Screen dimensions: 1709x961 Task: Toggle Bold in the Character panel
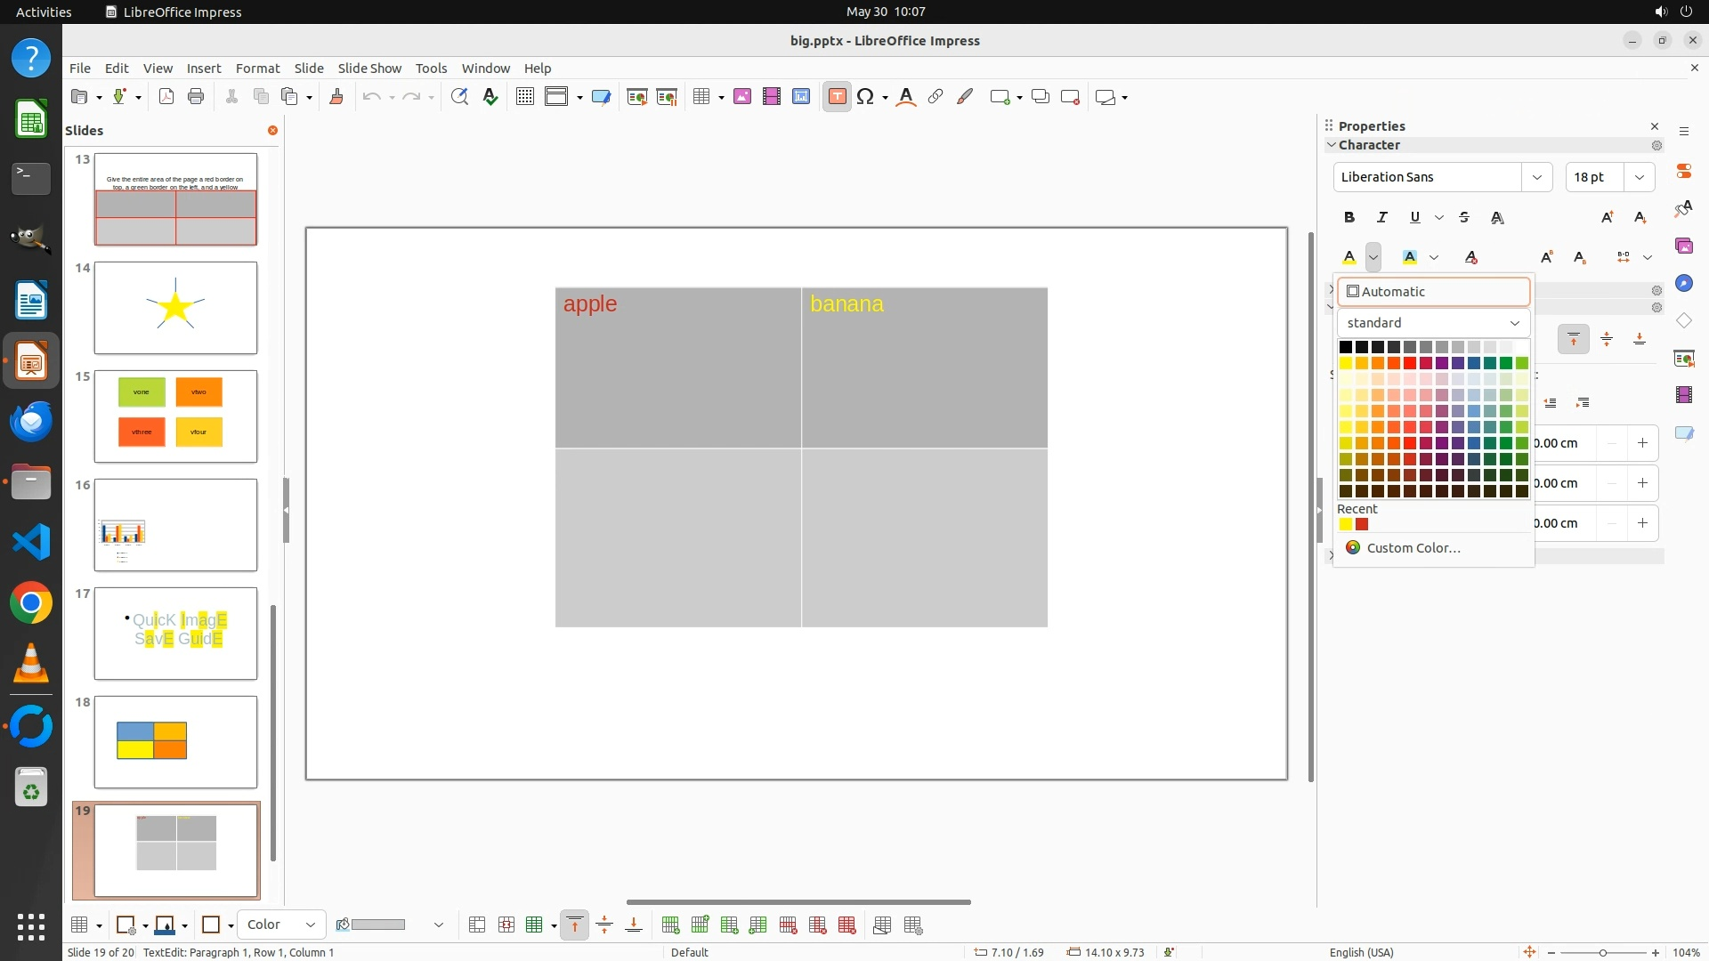pyautogui.click(x=1349, y=217)
